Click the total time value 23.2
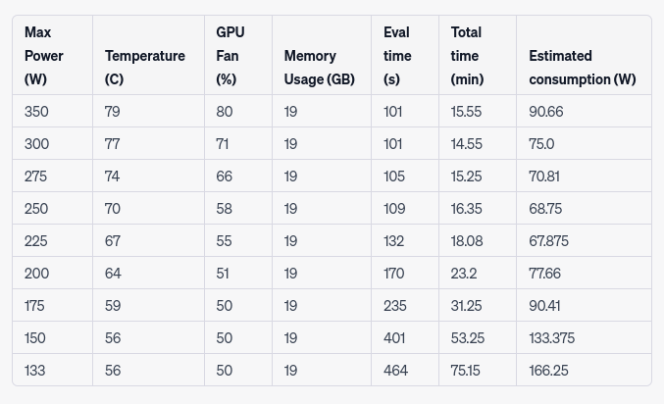Screen dimensions: 664x404 coord(463,274)
